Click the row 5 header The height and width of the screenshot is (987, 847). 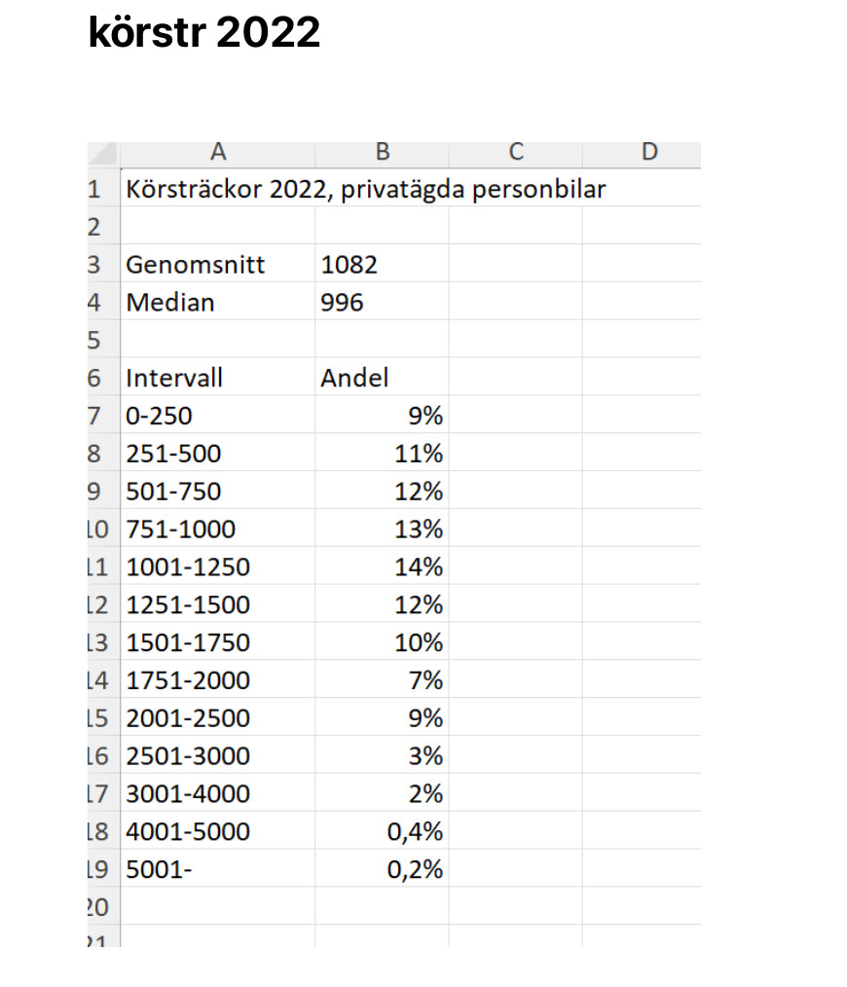[x=95, y=341]
